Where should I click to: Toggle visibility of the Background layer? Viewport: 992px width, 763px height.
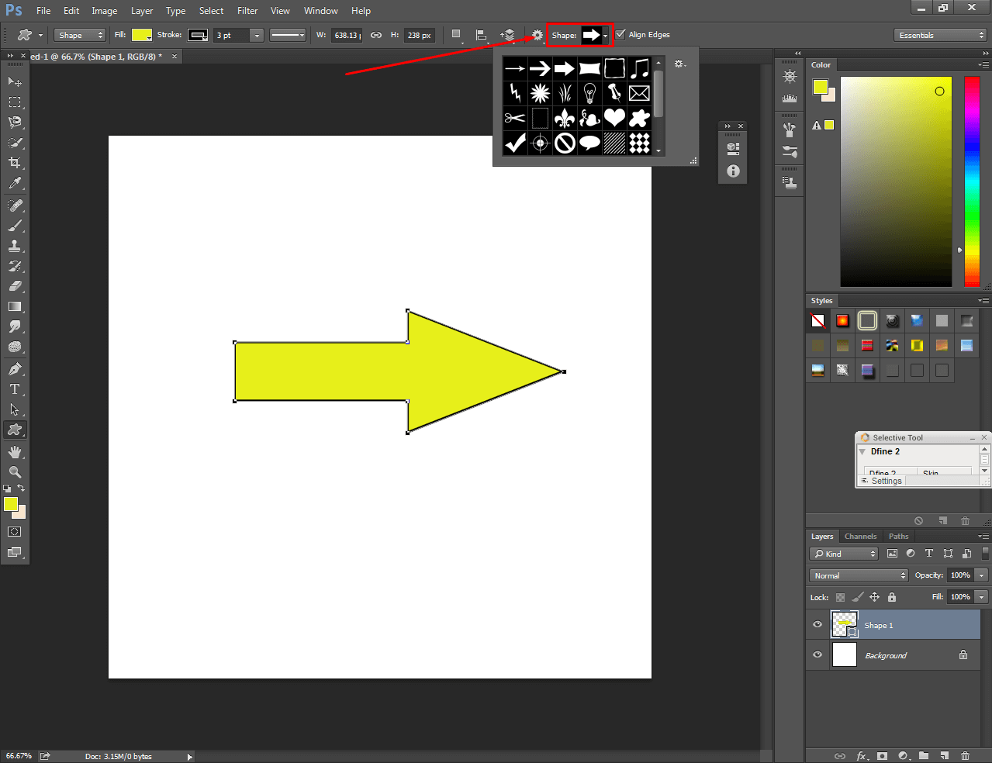pos(817,654)
